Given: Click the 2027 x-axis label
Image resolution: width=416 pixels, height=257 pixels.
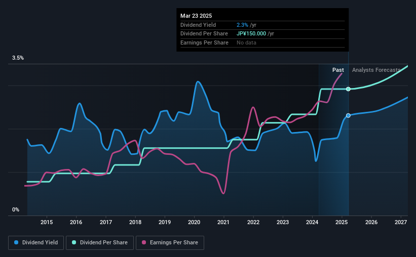Looking at the screenshot, I should [401, 222].
